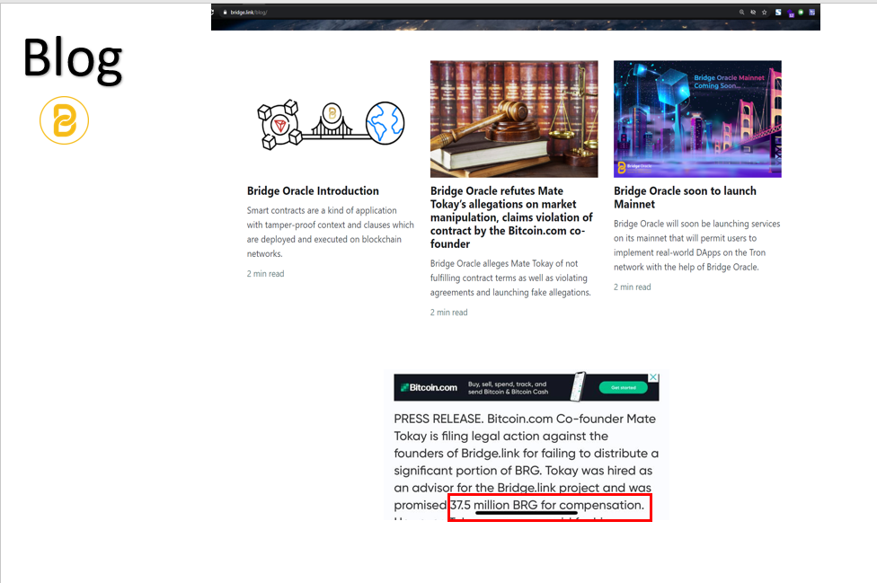Click the 37.5 million BRG for compensation text
Image resolution: width=877 pixels, height=583 pixels.
547,505
